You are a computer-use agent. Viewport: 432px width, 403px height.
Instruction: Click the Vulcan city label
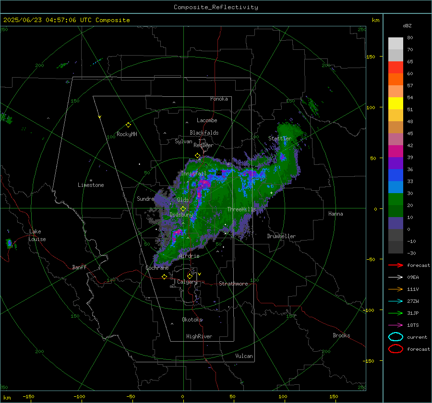click(244, 356)
